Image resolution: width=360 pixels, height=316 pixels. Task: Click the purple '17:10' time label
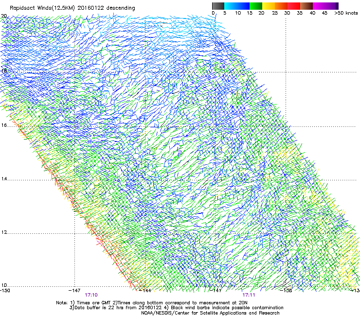(x=91, y=295)
